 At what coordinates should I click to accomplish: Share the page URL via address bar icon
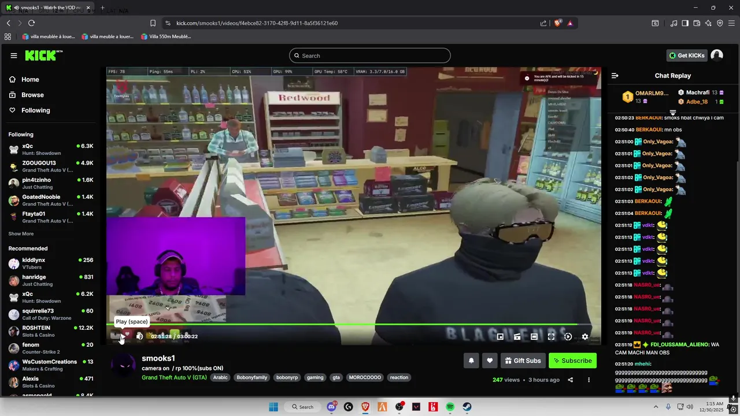(x=543, y=23)
